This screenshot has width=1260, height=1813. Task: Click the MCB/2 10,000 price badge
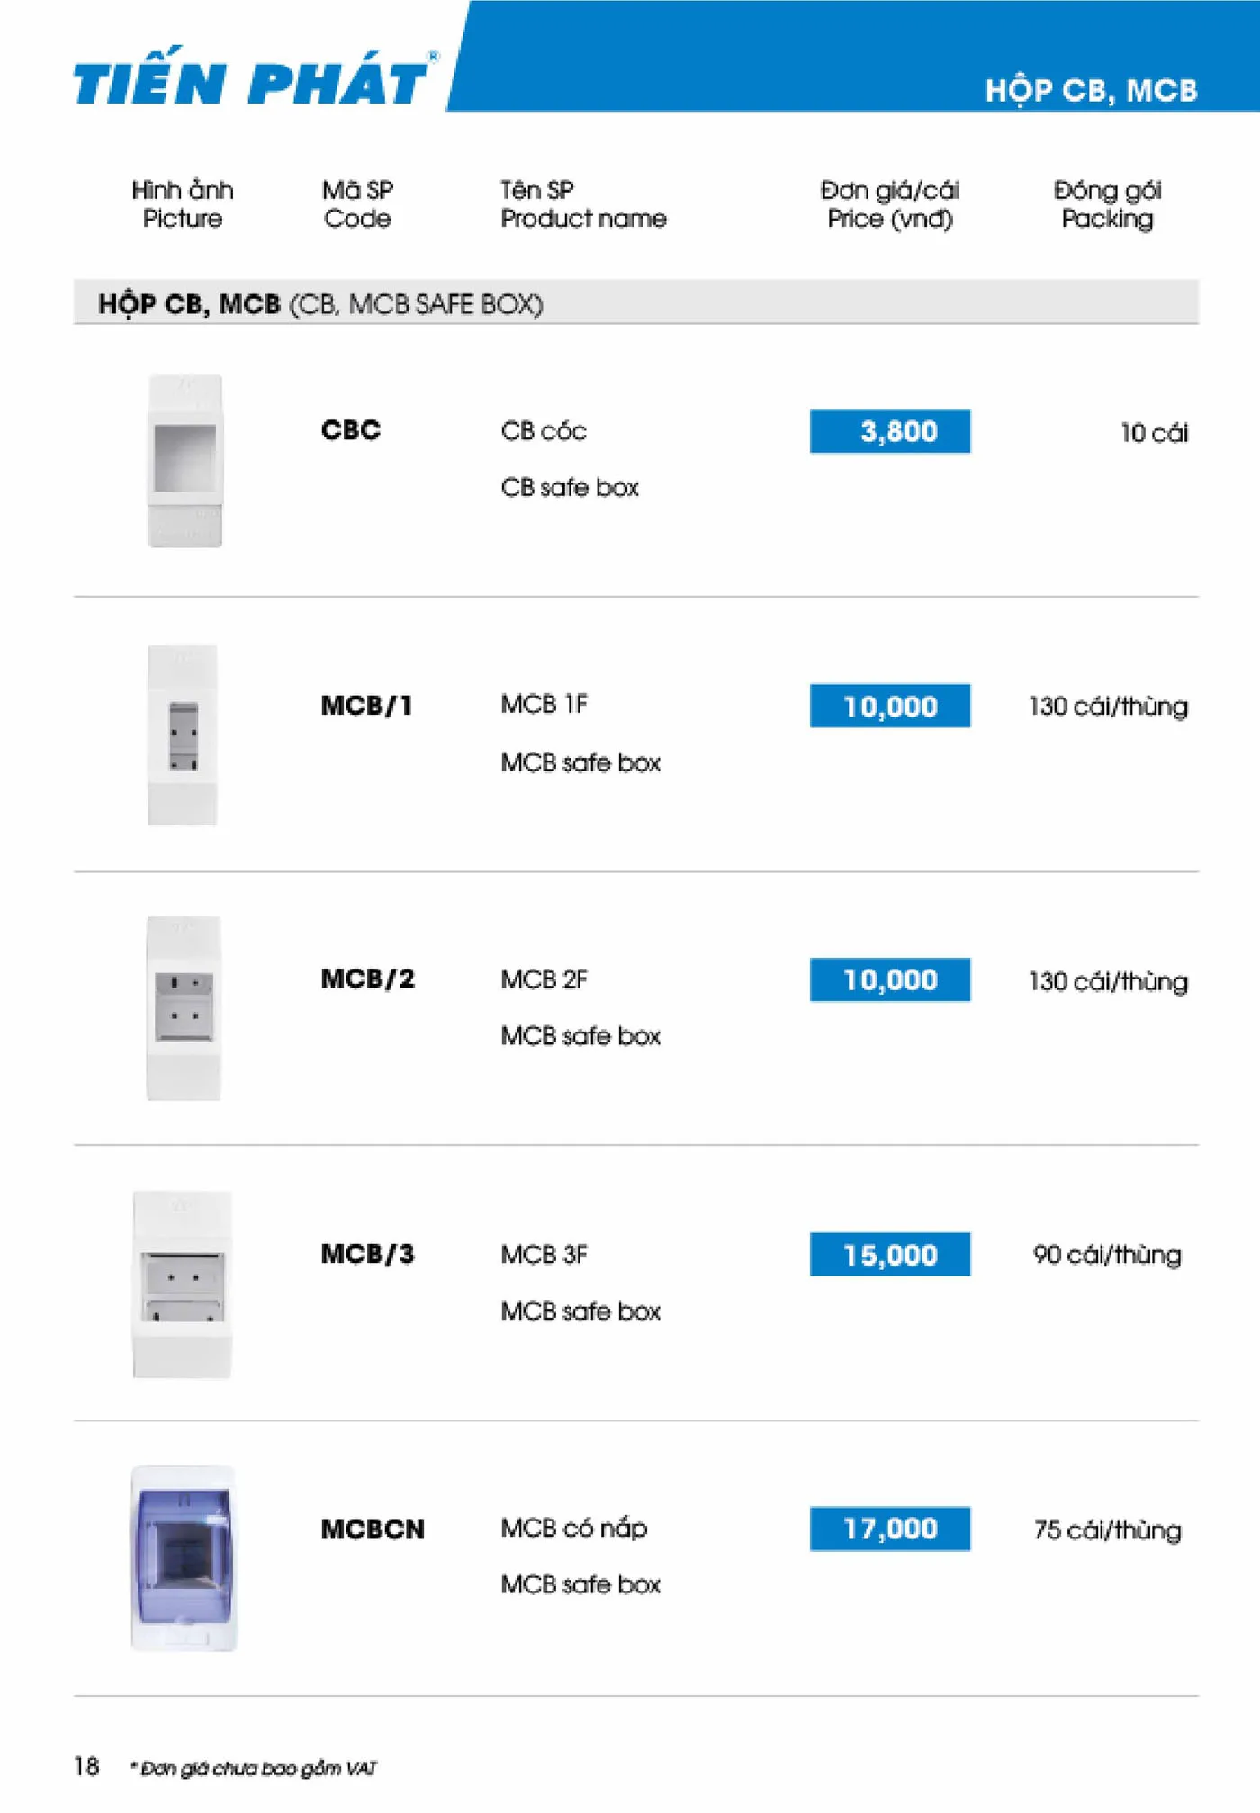coord(890,979)
